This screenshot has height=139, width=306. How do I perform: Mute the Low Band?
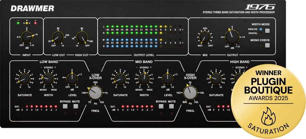(x=75, y=106)
